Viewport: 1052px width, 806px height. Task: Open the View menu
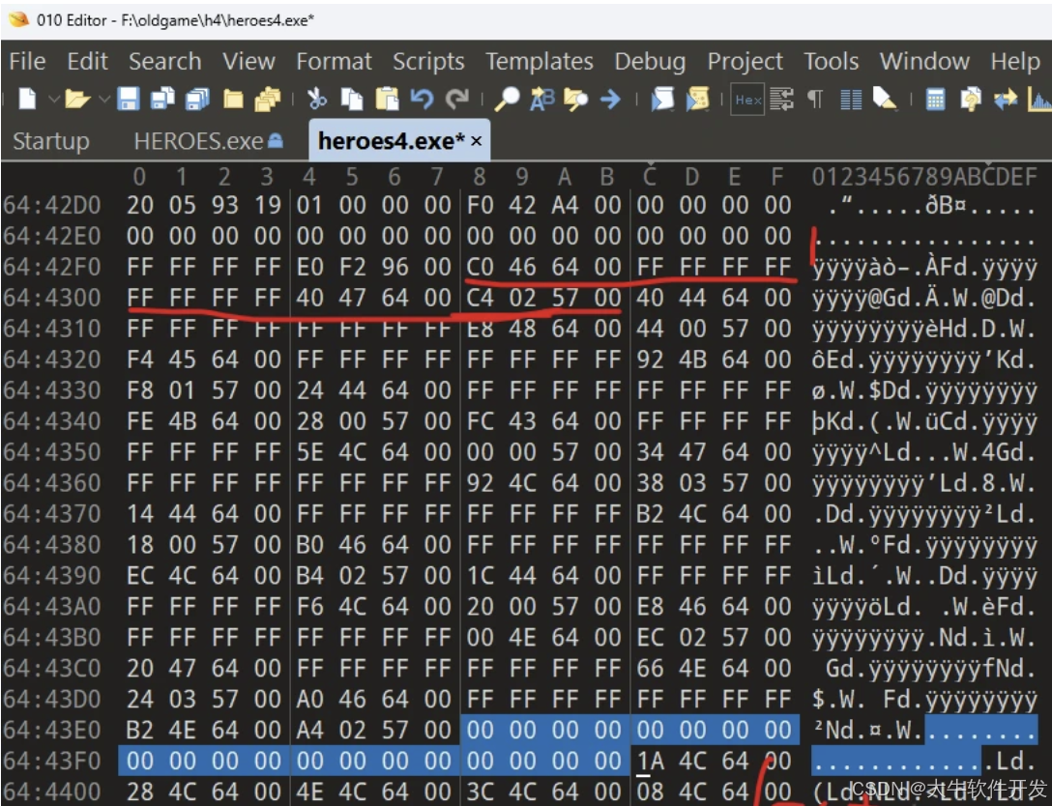point(248,61)
